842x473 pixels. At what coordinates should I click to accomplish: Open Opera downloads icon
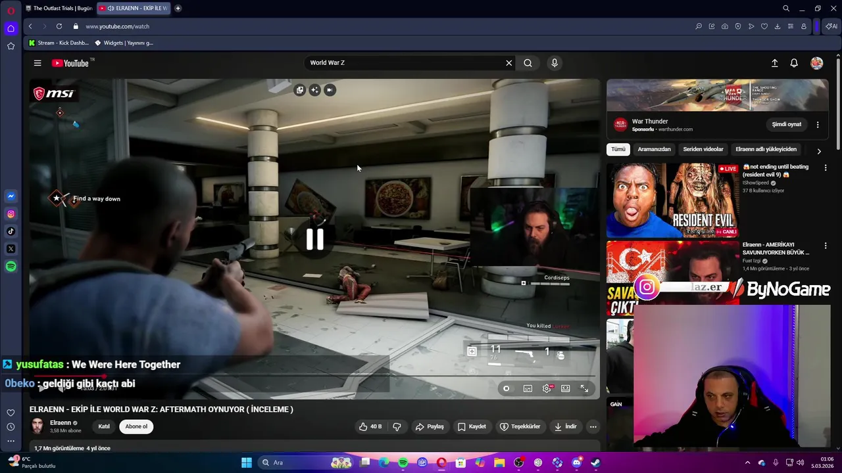tap(778, 26)
